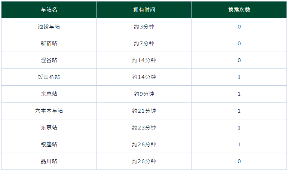
Task: Click the transfer count for 银座站
Action: (x=239, y=144)
